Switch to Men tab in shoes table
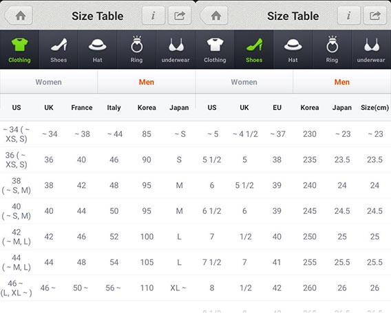The image size is (391, 313). pyautogui.click(x=342, y=82)
